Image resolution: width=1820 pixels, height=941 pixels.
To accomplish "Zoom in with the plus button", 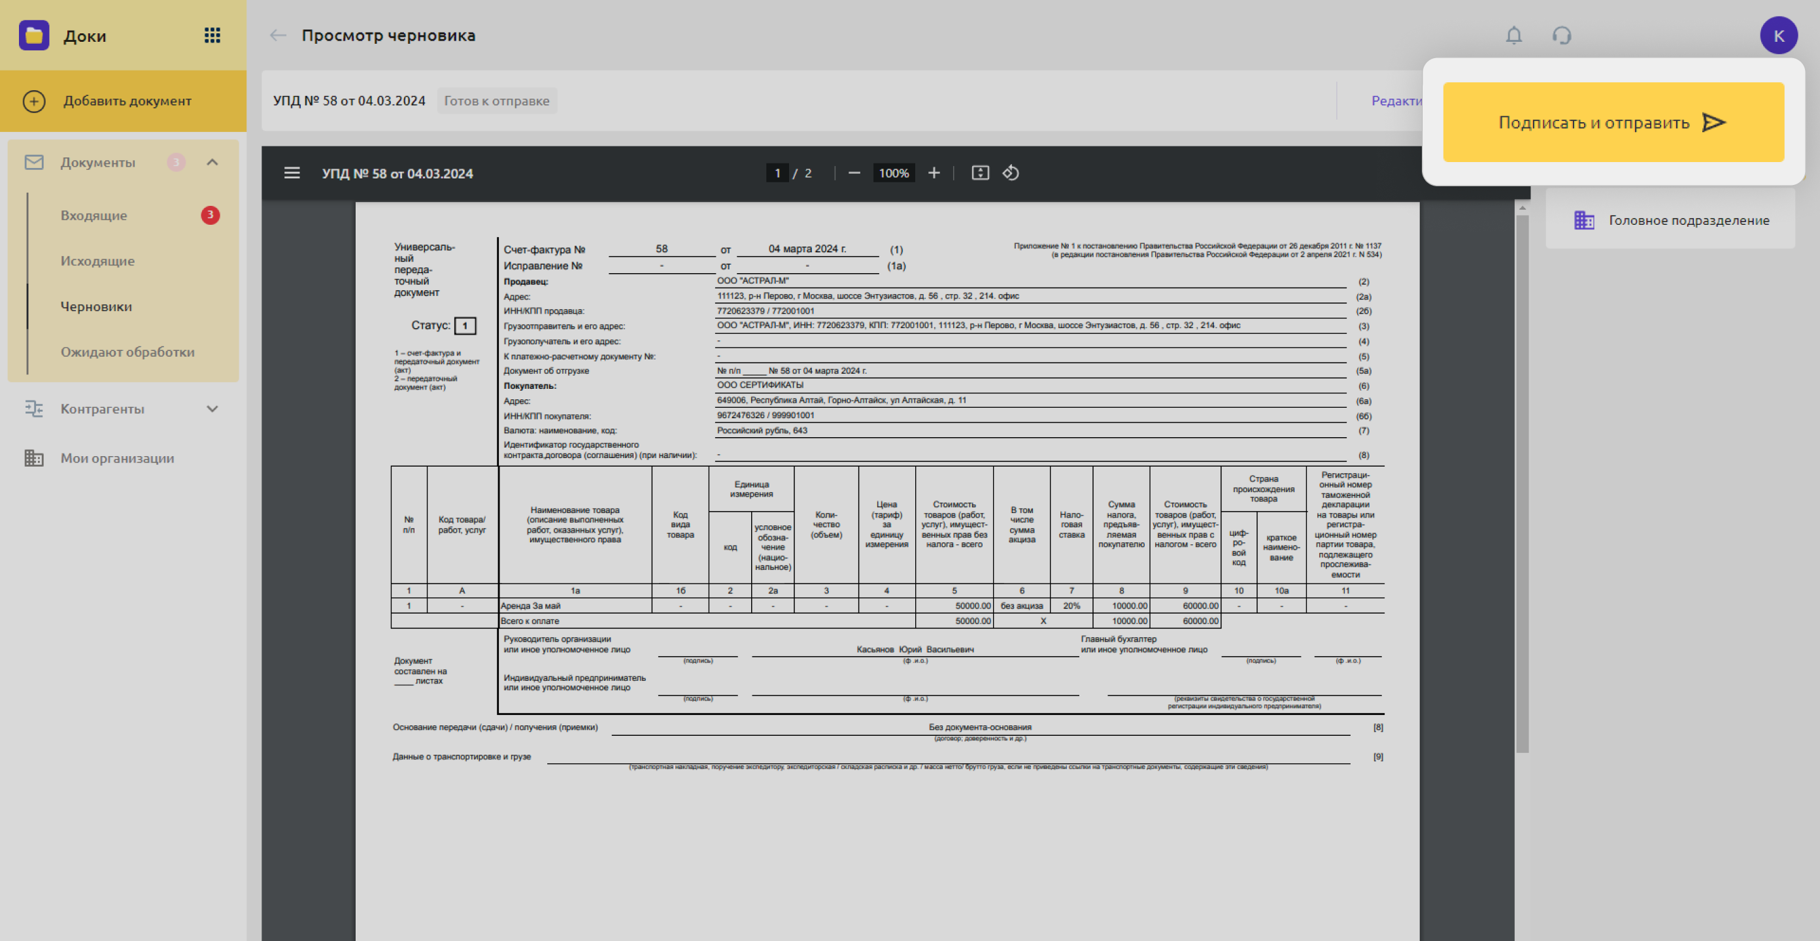I will [x=934, y=173].
